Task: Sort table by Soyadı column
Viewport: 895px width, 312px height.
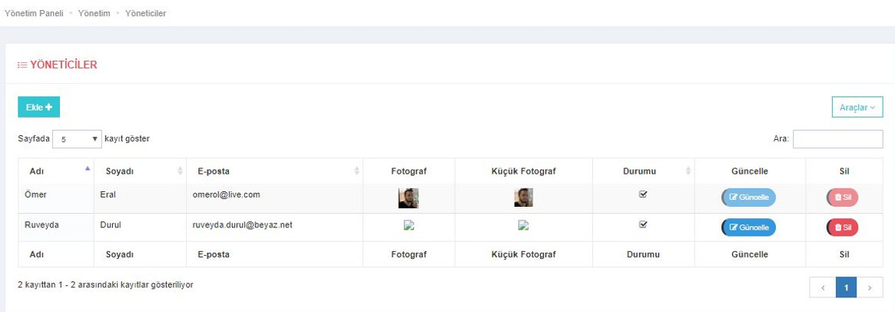Action: coord(140,171)
